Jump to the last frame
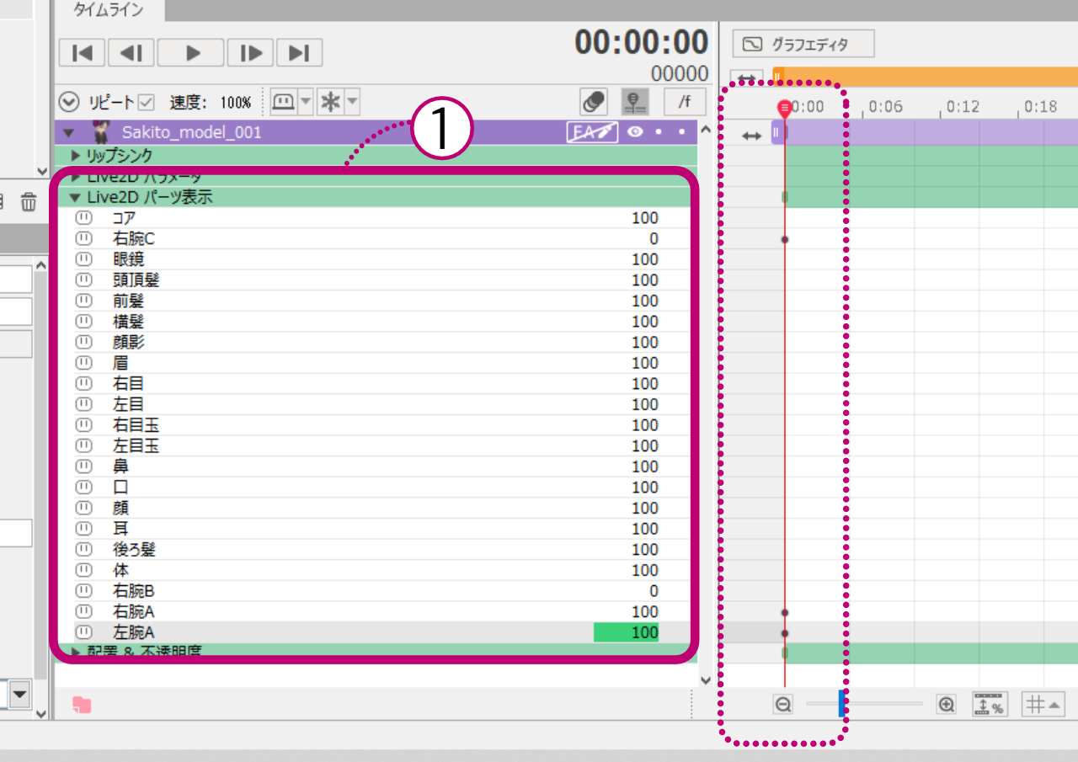This screenshot has height=762, width=1078. pos(299,53)
